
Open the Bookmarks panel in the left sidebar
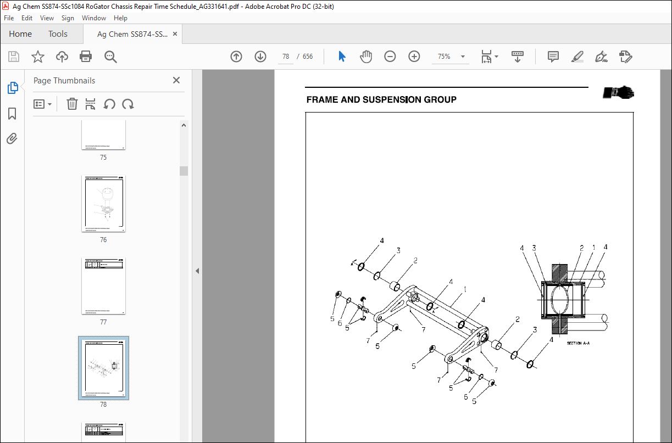(x=12, y=114)
